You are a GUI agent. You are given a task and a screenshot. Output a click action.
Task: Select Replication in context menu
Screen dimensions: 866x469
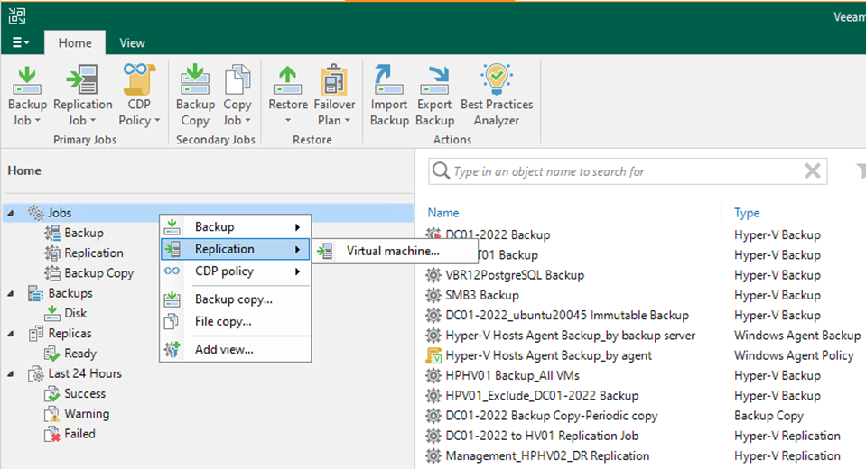click(236, 249)
